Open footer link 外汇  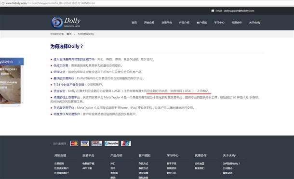113,164
